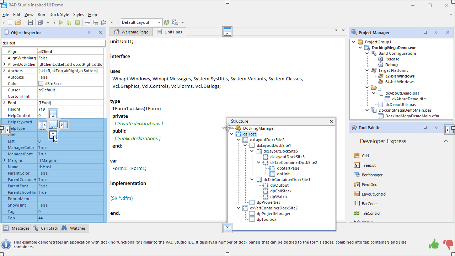Switch to the Unit1.pas tab
This screenshot has height=256, width=455.
tap(169, 32)
